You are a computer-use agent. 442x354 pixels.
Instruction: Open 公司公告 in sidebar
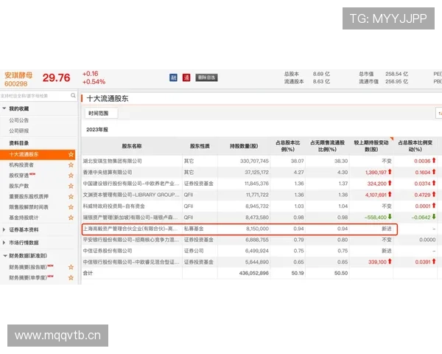(x=19, y=120)
